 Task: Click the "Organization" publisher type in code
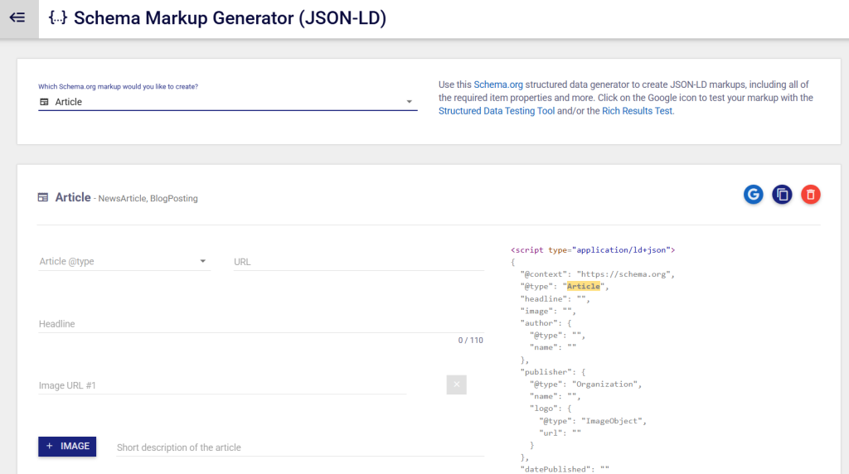pyautogui.click(x=604, y=385)
